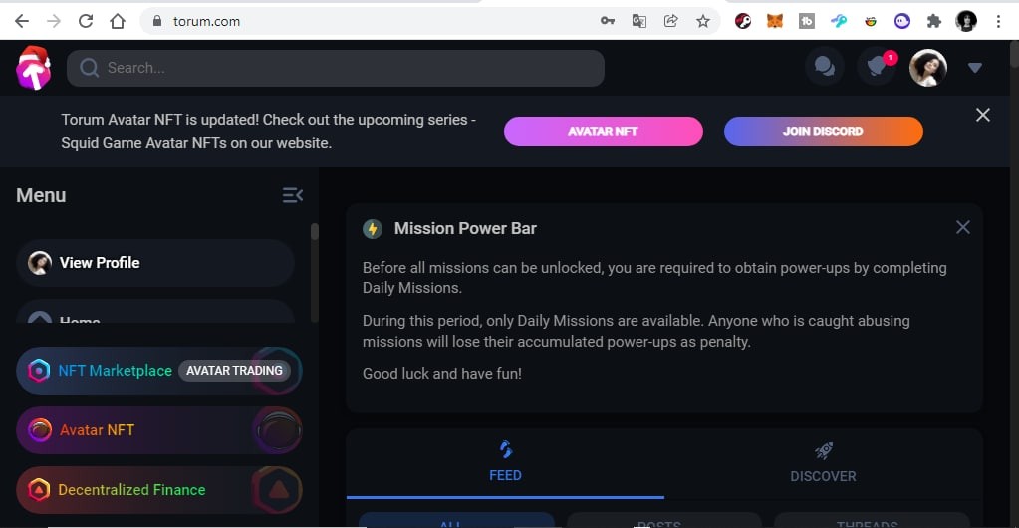Click the sidebar menu scrollbar
This screenshot has height=528, width=1019.
315,273
